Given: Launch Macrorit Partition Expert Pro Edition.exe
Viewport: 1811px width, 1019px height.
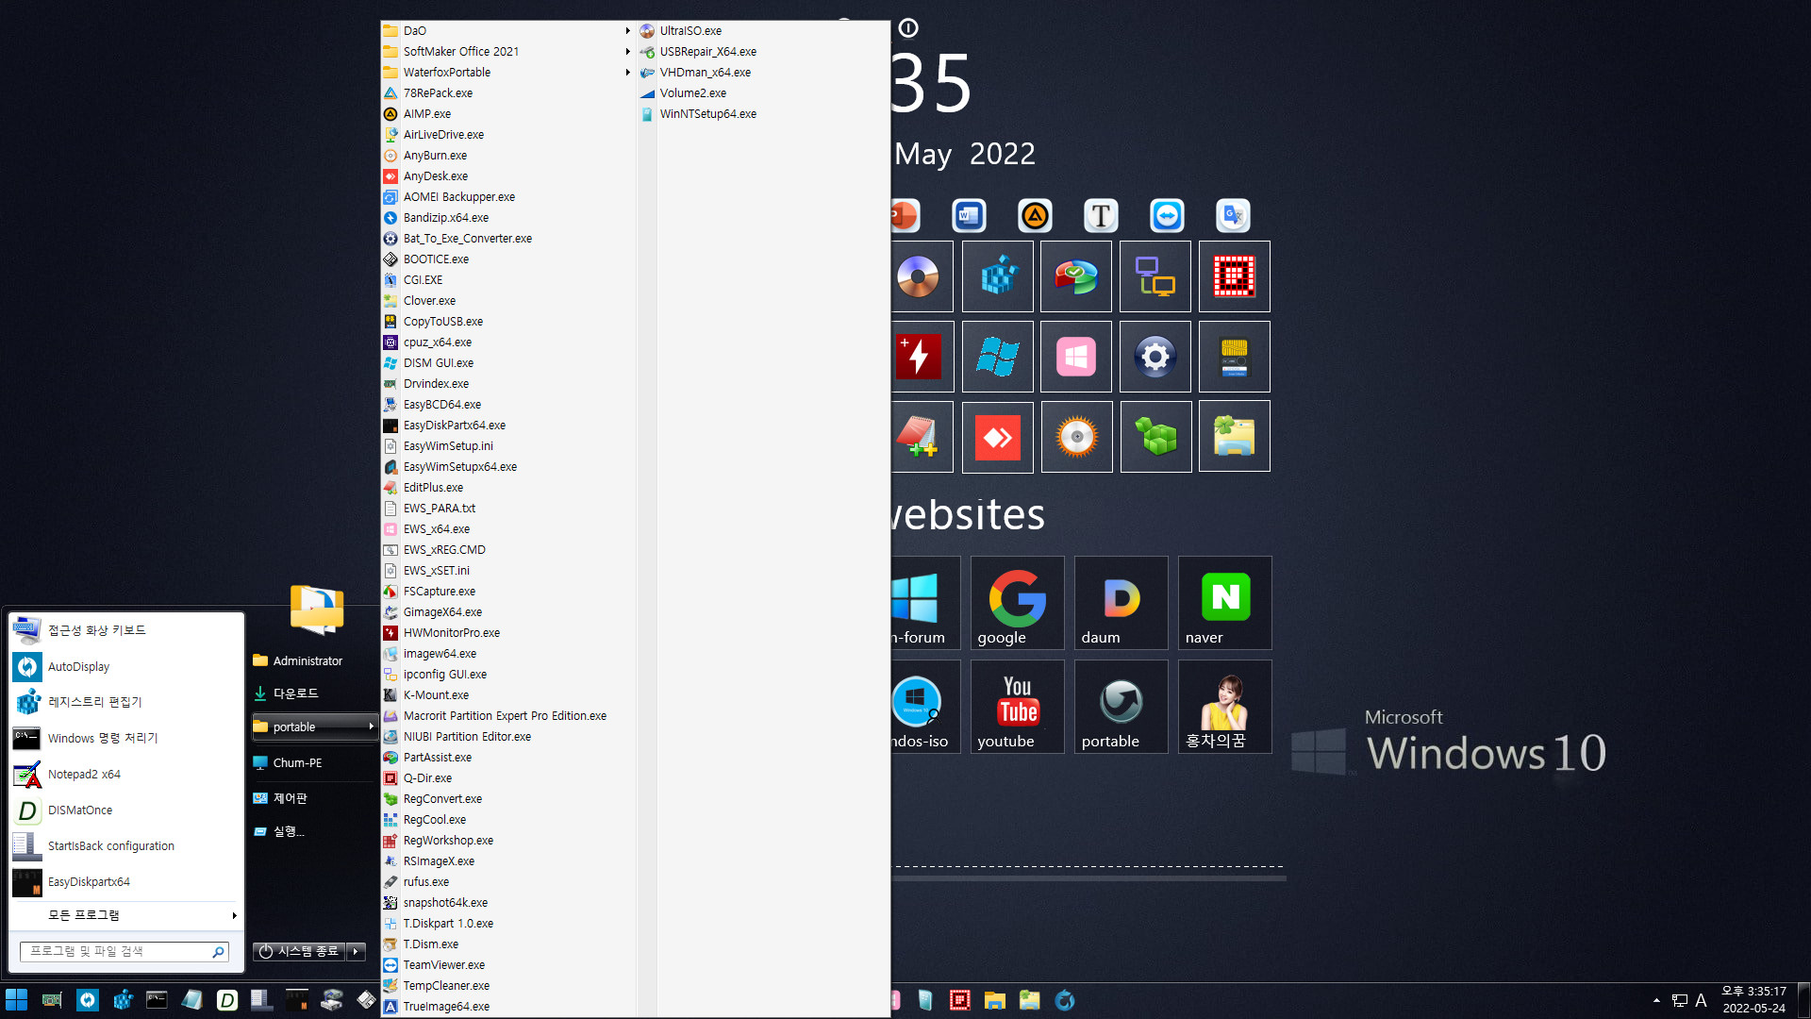Looking at the screenshot, I should pos(507,716).
